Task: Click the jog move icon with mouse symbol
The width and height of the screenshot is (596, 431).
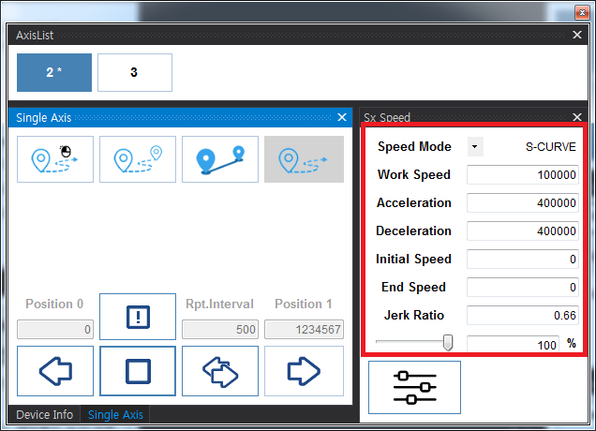Action: (x=55, y=159)
